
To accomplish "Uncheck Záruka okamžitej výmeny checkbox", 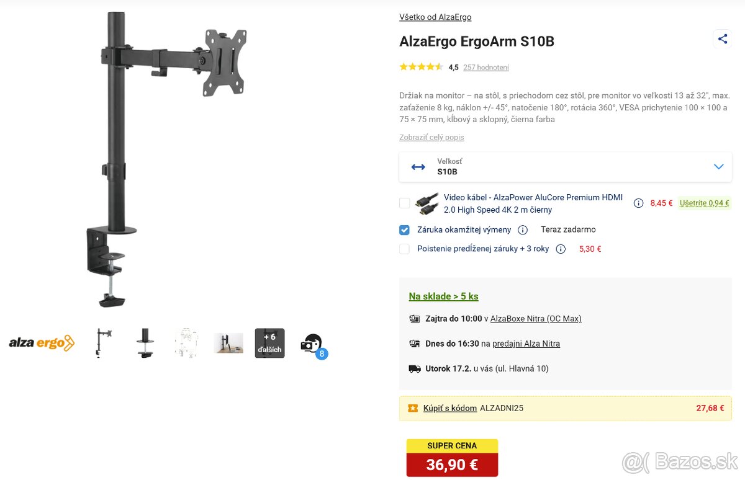I will click(405, 230).
